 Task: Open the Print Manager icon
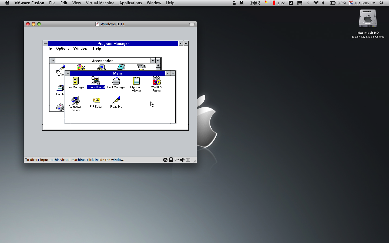click(116, 83)
